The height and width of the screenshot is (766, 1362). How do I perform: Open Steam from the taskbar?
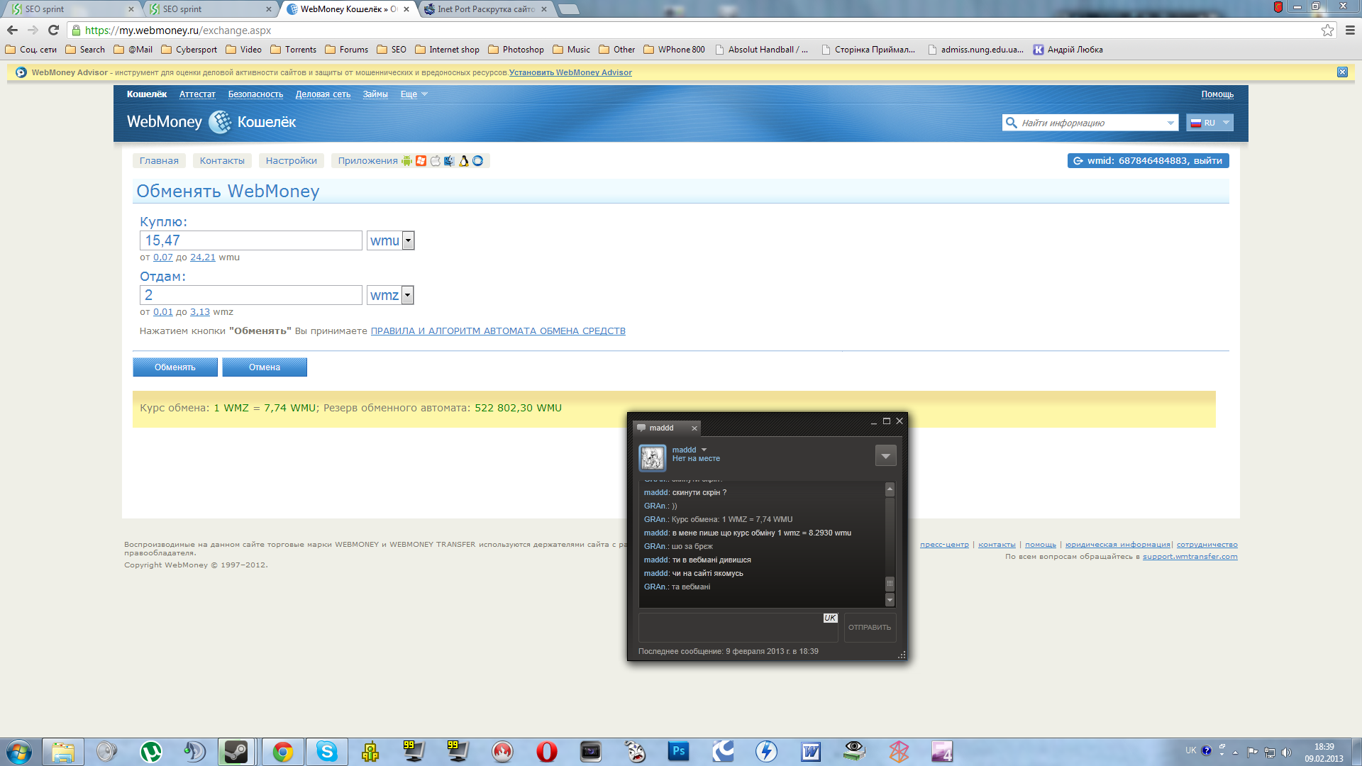click(x=236, y=751)
